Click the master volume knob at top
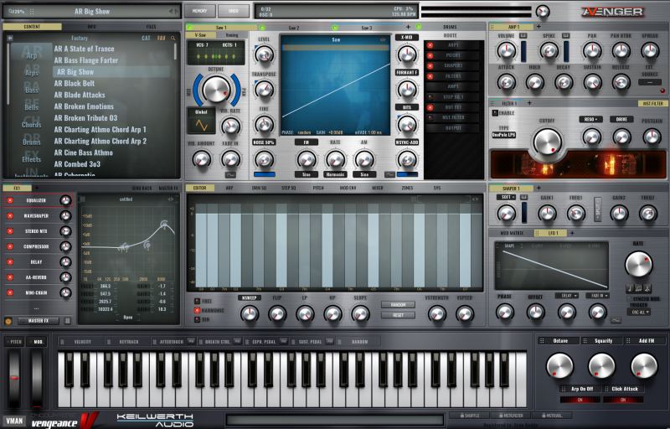Viewport: 670px width, 429px height. pos(543,12)
